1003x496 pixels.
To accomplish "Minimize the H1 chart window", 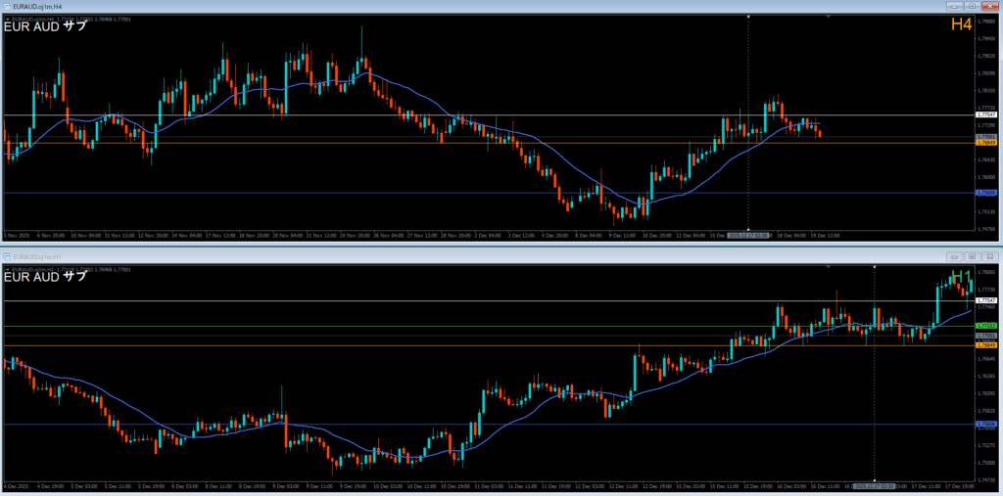I will pos(953,256).
